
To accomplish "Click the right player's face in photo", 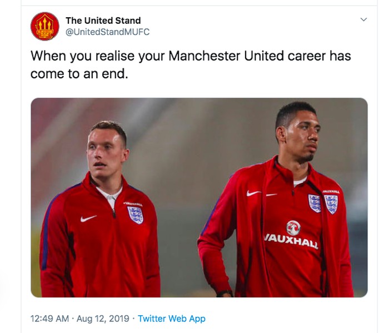I will (x=298, y=135).
